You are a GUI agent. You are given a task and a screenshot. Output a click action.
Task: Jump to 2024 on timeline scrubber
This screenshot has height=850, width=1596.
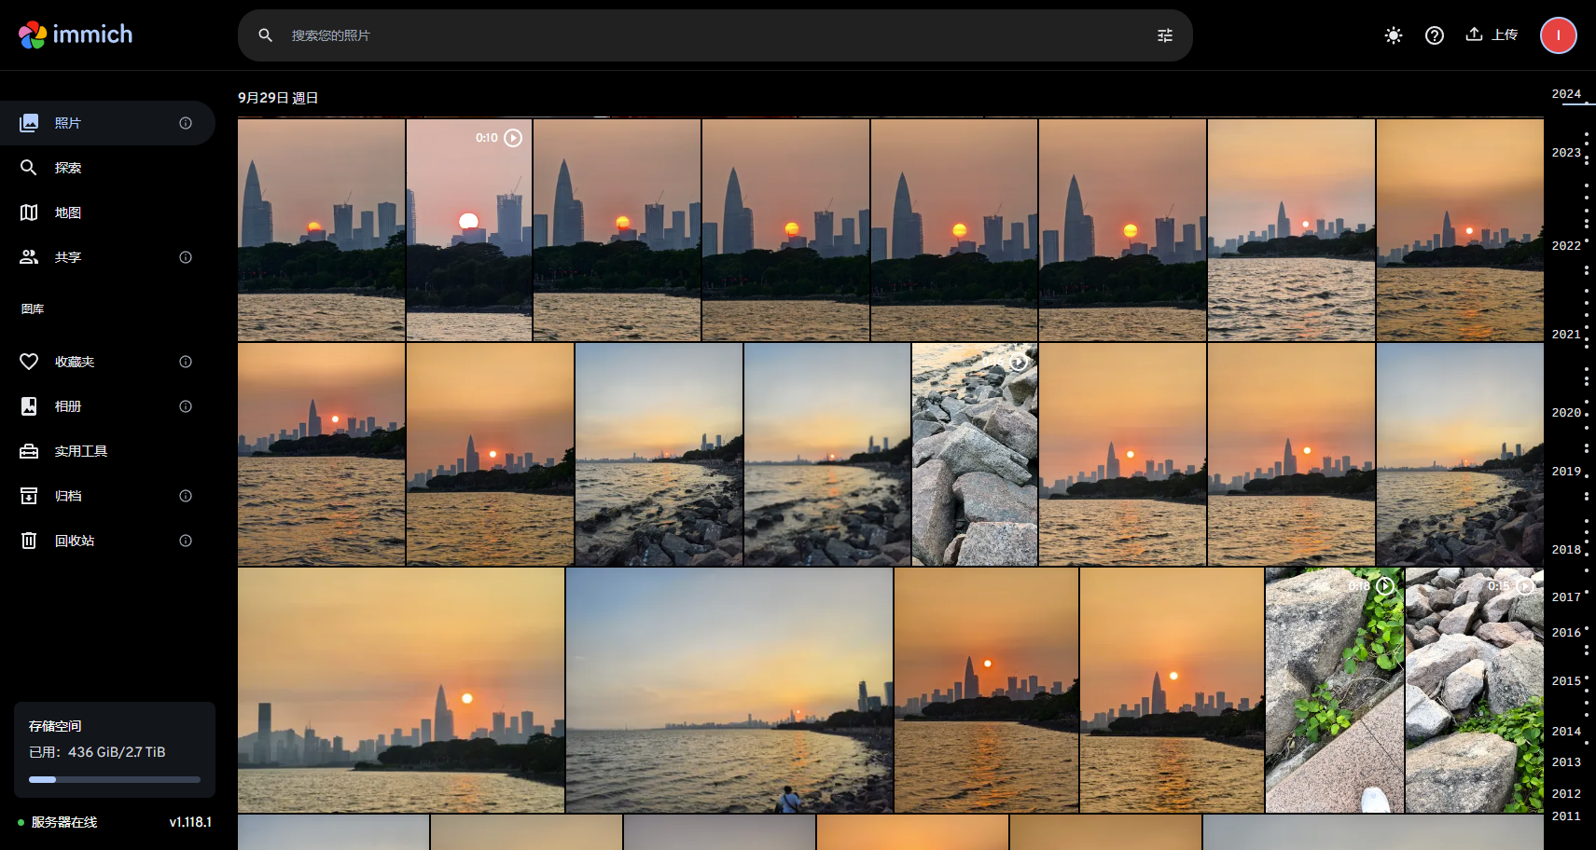coord(1566,94)
